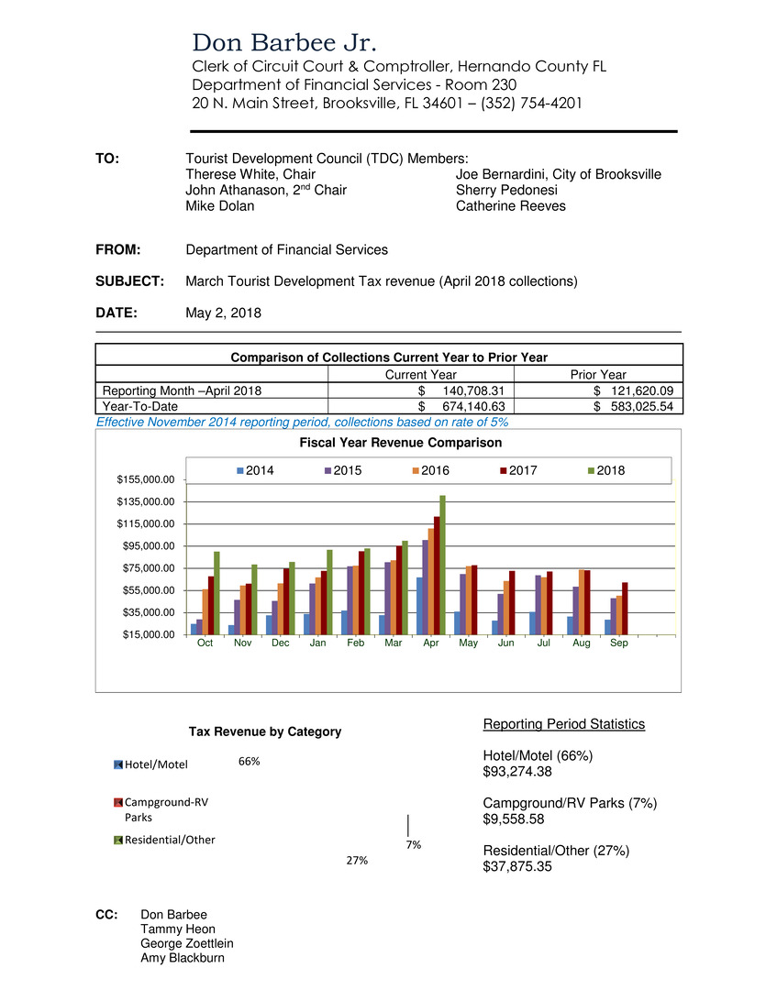This screenshot has width=766, height=990.
Task: Select the purple 2015 legend square
Action: coord(327,470)
